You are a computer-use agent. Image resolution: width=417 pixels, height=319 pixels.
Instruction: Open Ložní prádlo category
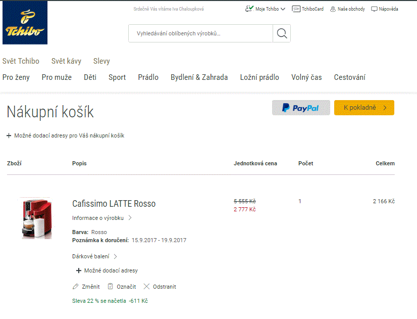coord(259,77)
